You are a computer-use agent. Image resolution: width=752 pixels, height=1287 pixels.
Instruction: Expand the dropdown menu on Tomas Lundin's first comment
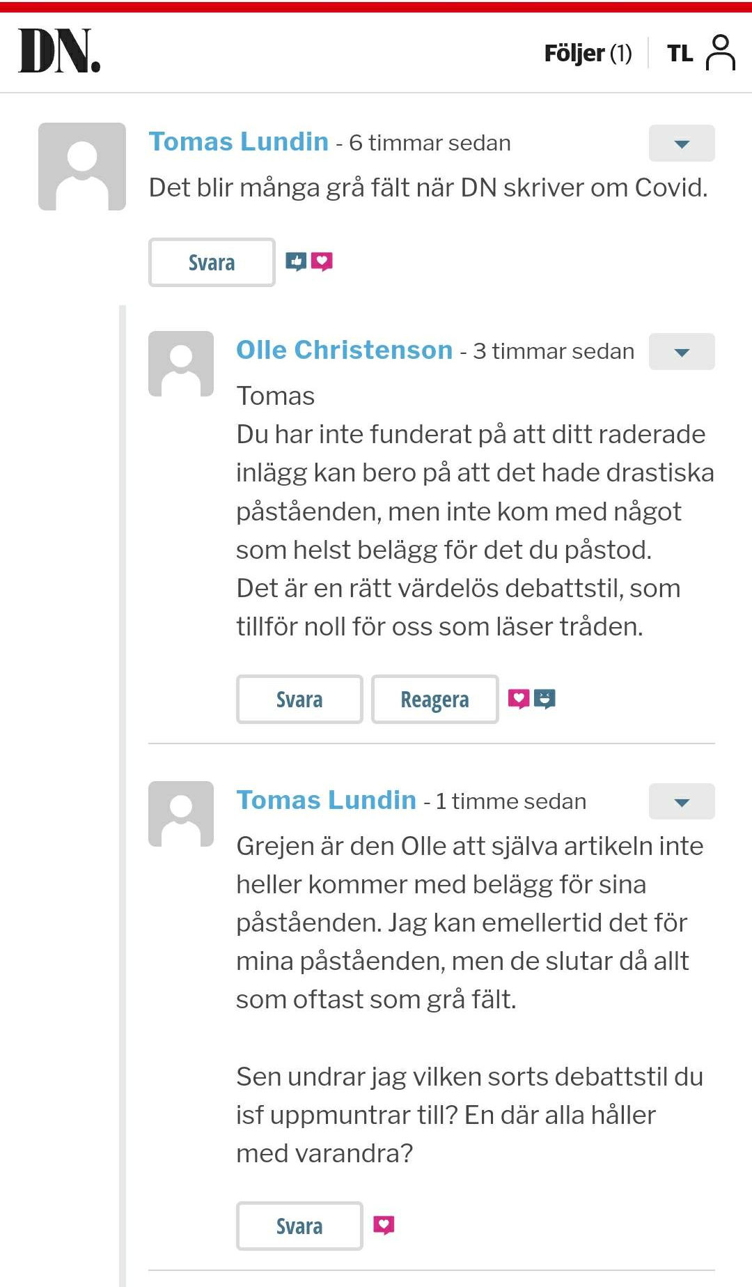tap(682, 143)
